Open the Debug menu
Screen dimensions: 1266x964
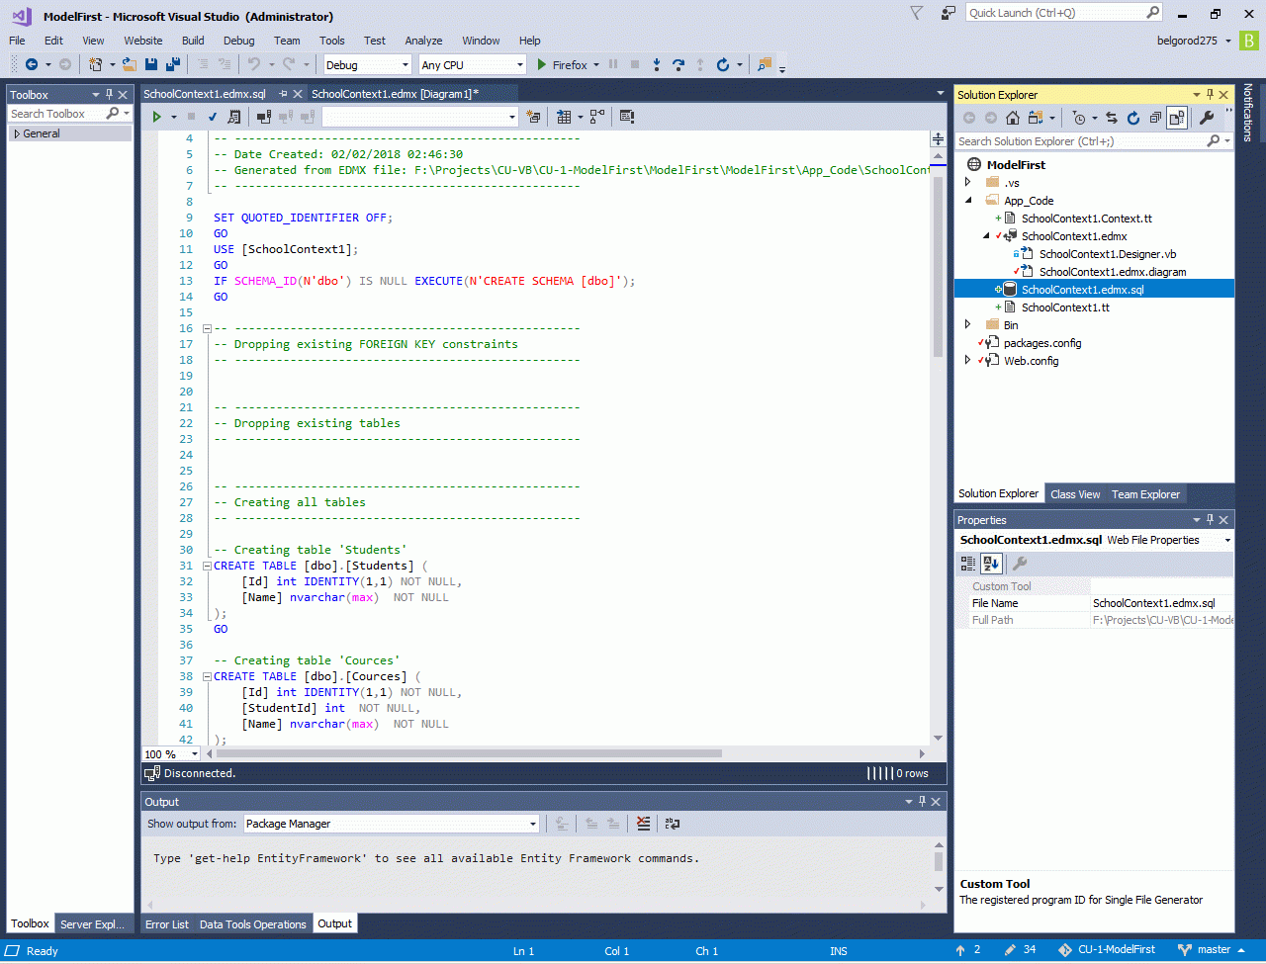238,41
